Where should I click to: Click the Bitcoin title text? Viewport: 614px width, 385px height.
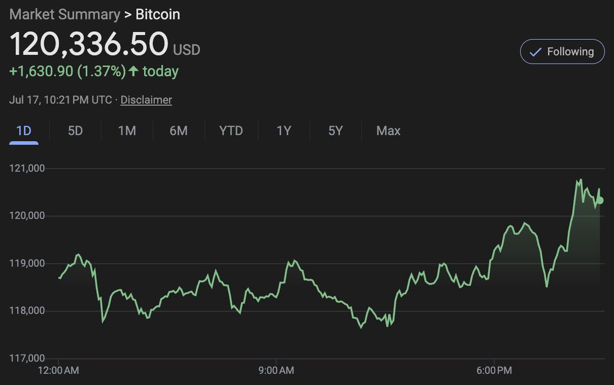[x=158, y=14]
